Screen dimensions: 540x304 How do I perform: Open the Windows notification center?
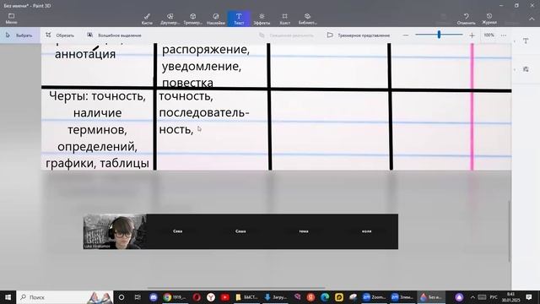529,297
